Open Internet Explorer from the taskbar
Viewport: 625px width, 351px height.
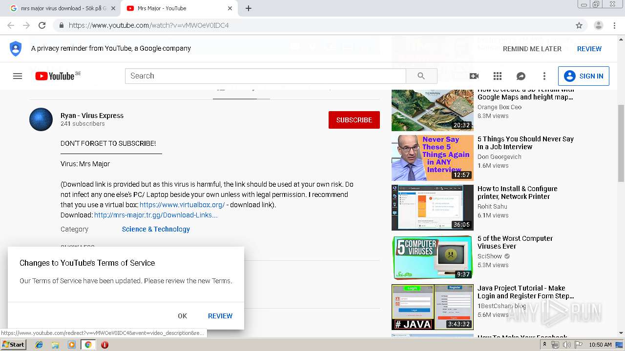pos(39,345)
